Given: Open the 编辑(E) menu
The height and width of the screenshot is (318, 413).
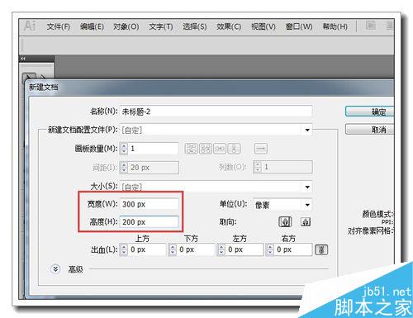Looking at the screenshot, I should pos(92,26).
